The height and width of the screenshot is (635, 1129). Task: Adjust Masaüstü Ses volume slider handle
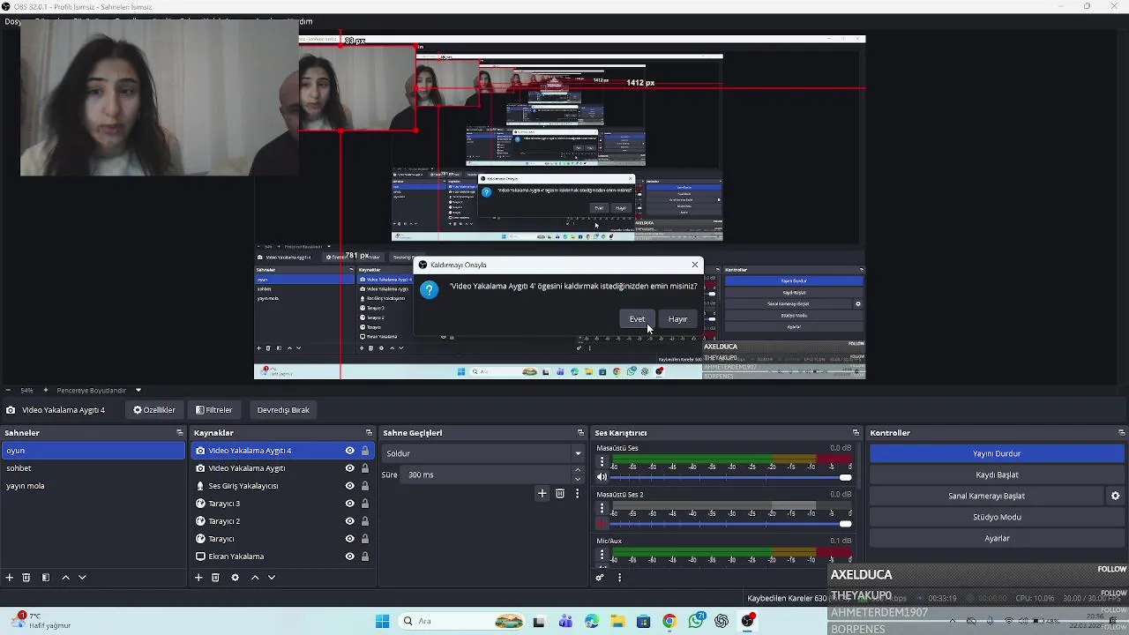pyautogui.click(x=845, y=477)
